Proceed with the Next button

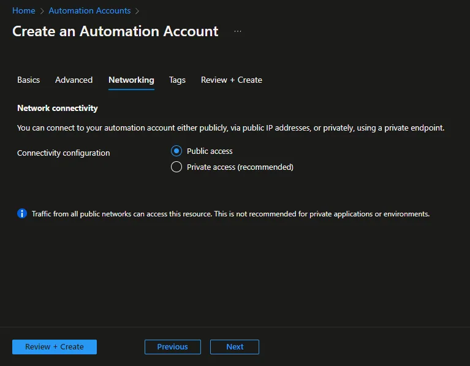pos(235,347)
